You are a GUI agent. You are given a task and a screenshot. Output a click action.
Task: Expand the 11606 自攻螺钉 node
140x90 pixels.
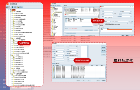[12, 23]
